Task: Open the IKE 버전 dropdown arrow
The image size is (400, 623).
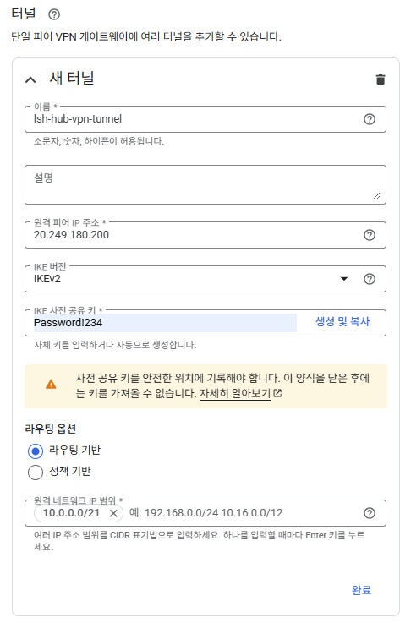Action: click(344, 279)
